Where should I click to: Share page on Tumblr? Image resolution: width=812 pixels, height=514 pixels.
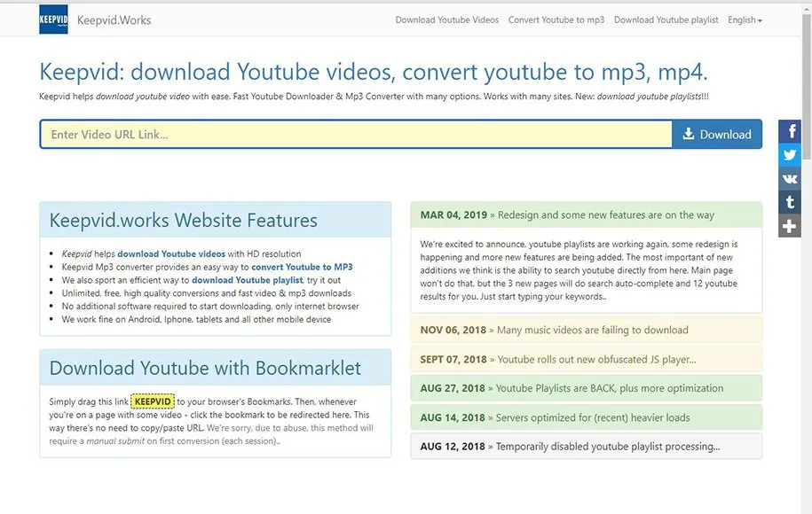pos(790,203)
